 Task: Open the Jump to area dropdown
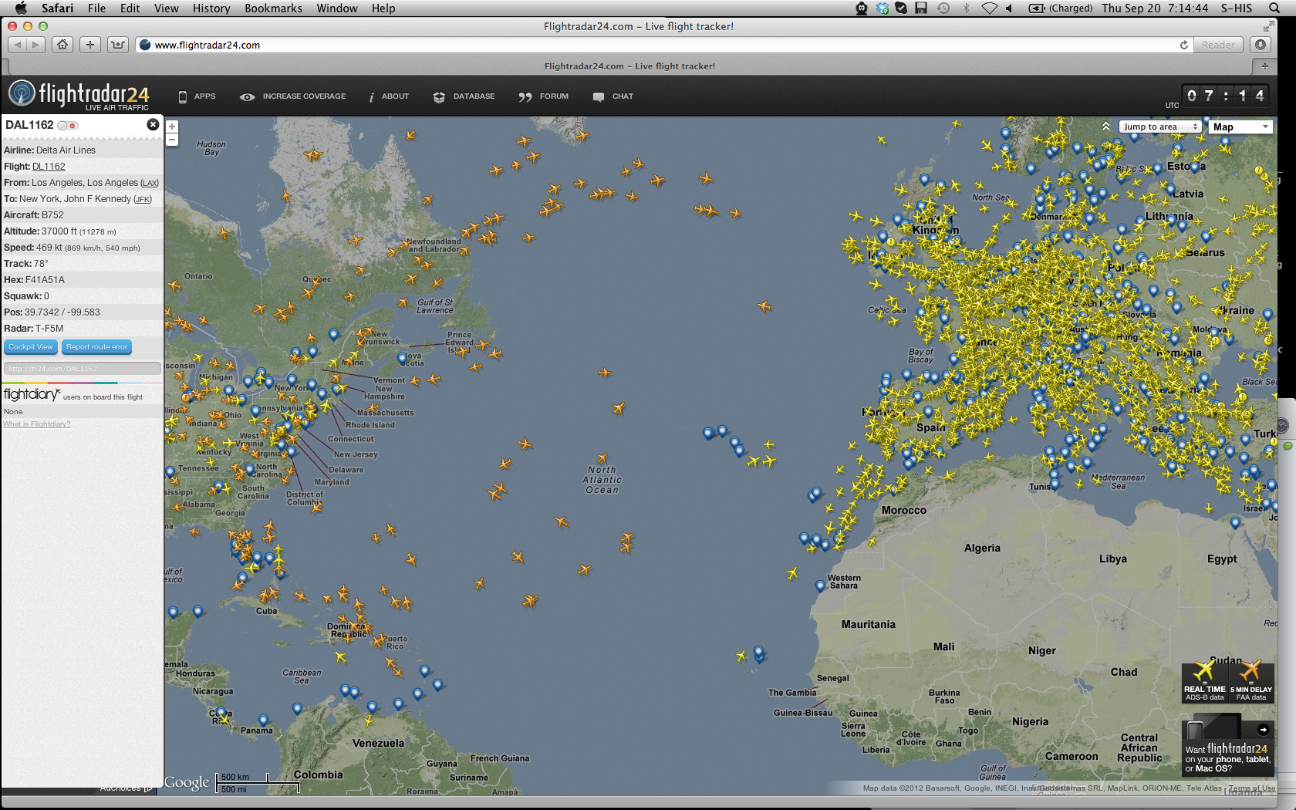(1160, 127)
